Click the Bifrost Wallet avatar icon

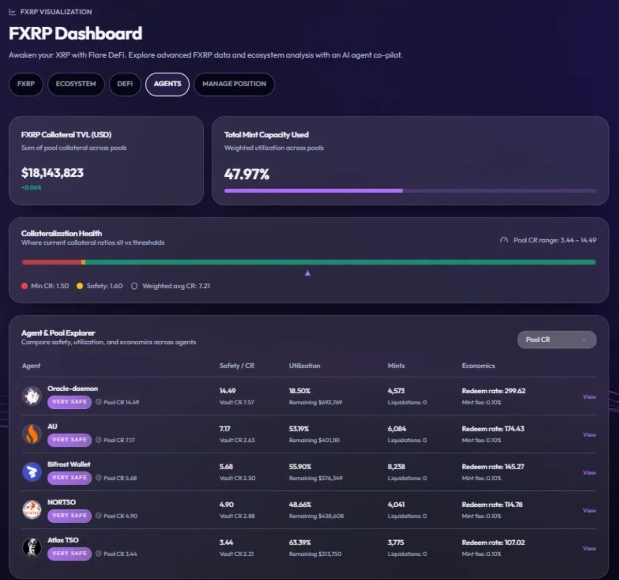(31, 472)
